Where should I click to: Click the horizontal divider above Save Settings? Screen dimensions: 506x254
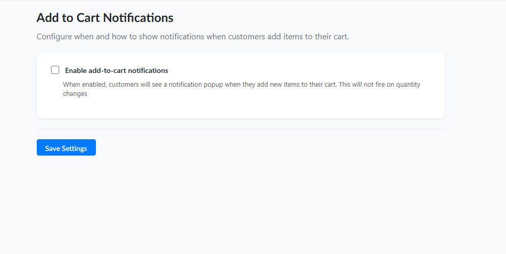(x=241, y=129)
